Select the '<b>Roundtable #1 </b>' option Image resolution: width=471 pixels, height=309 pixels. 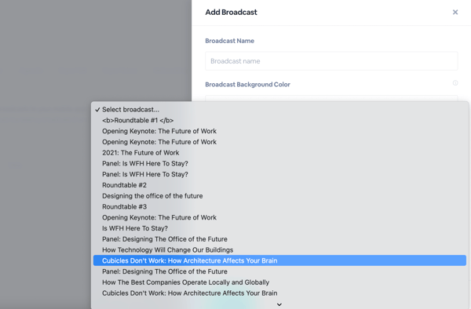[x=279, y=120]
